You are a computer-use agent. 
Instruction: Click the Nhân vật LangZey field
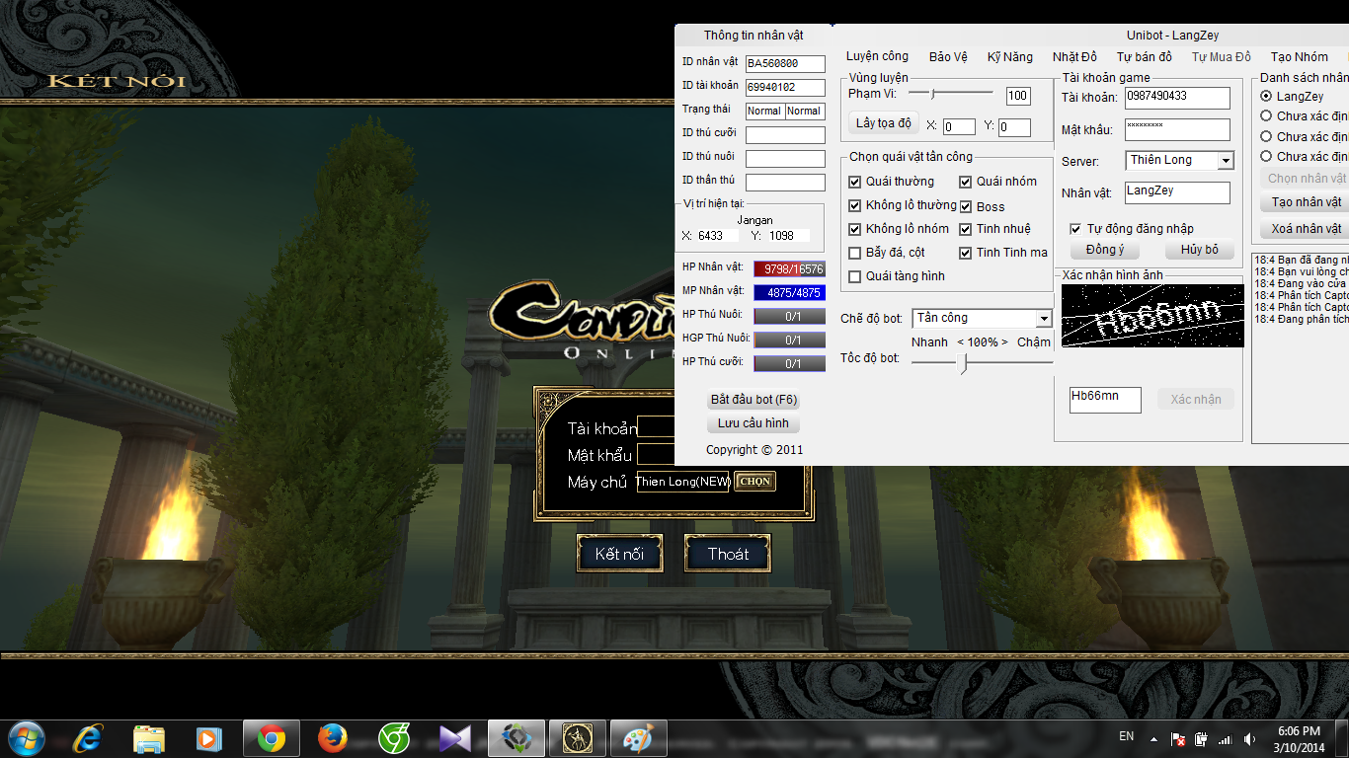[1177, 192]
